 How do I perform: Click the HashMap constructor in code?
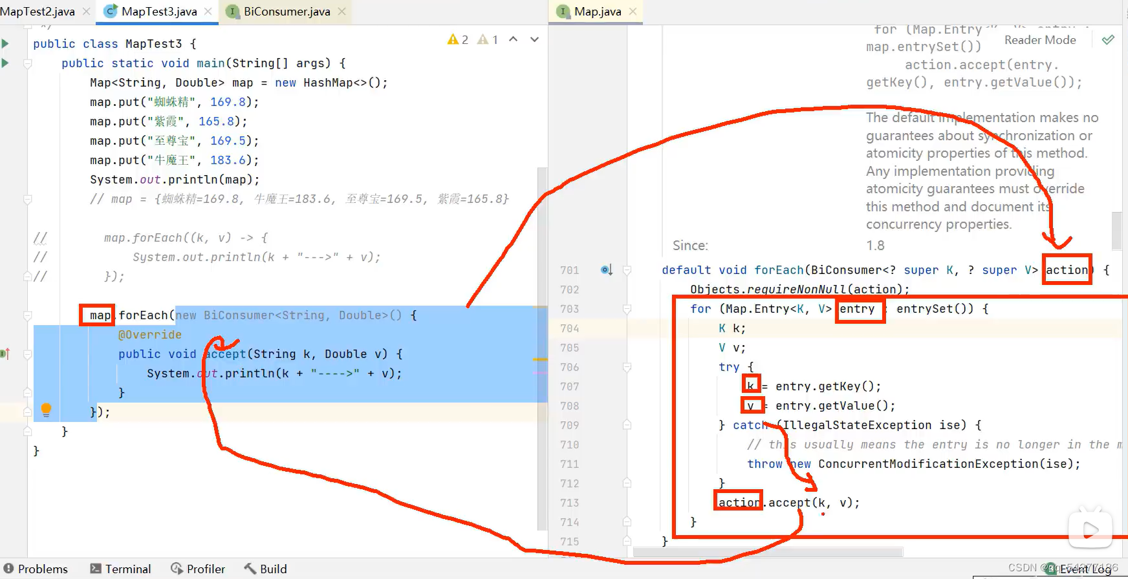coord(345,83)
